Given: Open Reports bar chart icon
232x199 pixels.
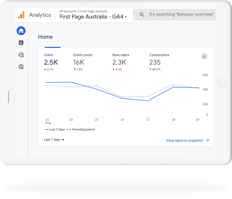Looking at the screenshot, I should [x=21, y=43].
